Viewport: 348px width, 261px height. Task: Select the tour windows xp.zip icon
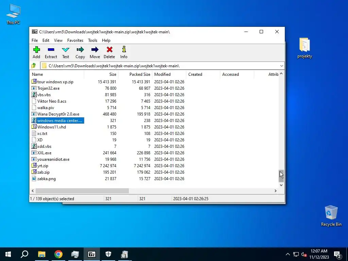point(34,82)
